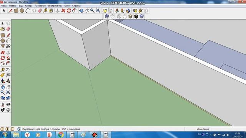The image size is (246, 138).
Task: Click the Orbit icon in top toolbar
Action: coord(81,11)
